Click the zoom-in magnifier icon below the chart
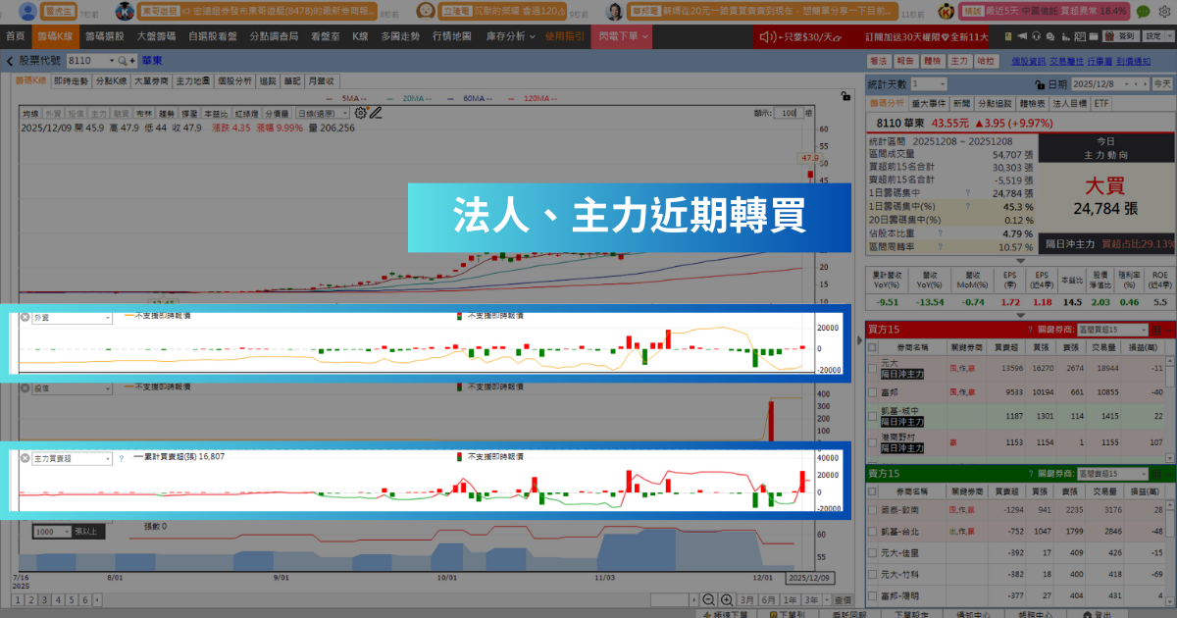Viewport: 1177px width, 618px height. coord(727,599)
